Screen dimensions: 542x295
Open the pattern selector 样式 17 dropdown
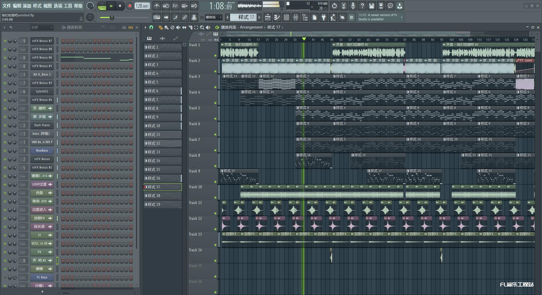(243, 17)
